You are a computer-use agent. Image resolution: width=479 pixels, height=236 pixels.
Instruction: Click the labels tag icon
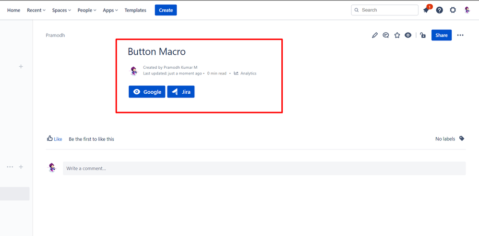point(462,138)
